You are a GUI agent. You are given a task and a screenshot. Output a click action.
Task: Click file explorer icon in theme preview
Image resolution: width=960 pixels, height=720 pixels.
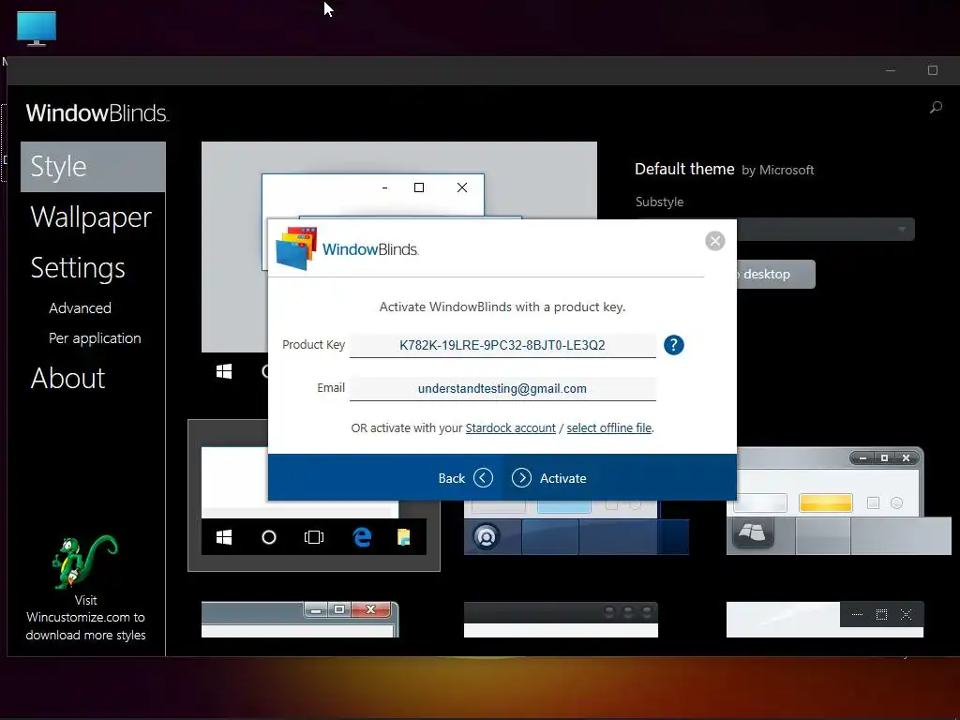(403, 537)
